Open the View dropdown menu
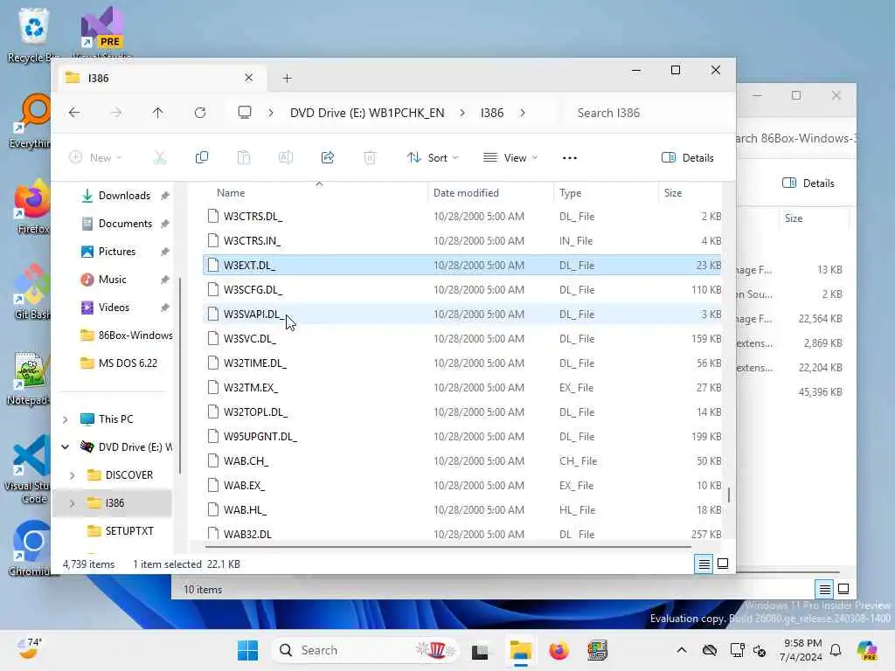 coord(510,157)
